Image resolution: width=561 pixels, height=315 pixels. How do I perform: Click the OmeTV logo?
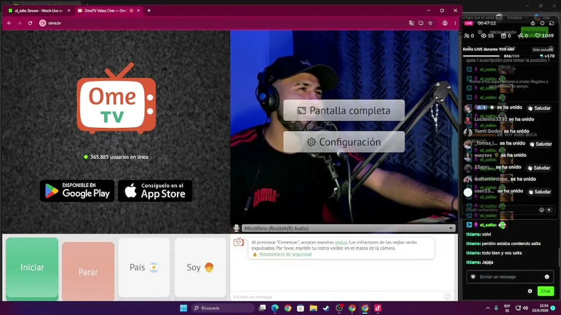click(x=116, y=98)
